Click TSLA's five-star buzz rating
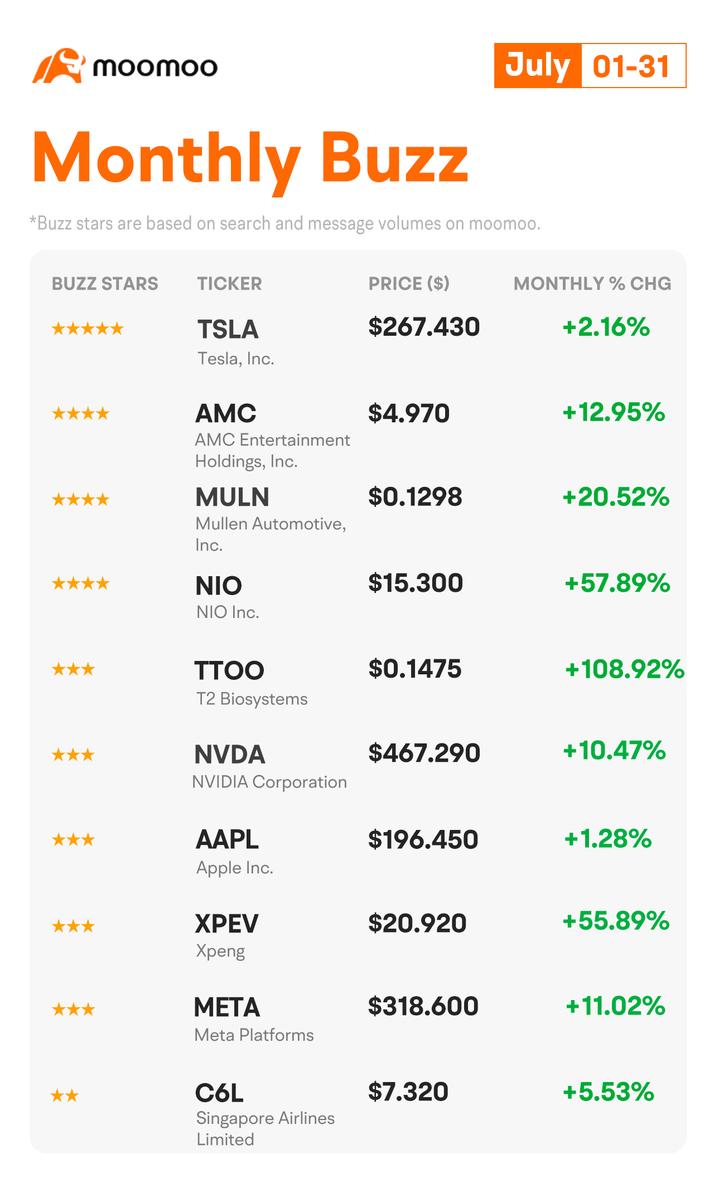Image resolution: width=714 pixels, height=1183 pixels. [x=88, y=329]
